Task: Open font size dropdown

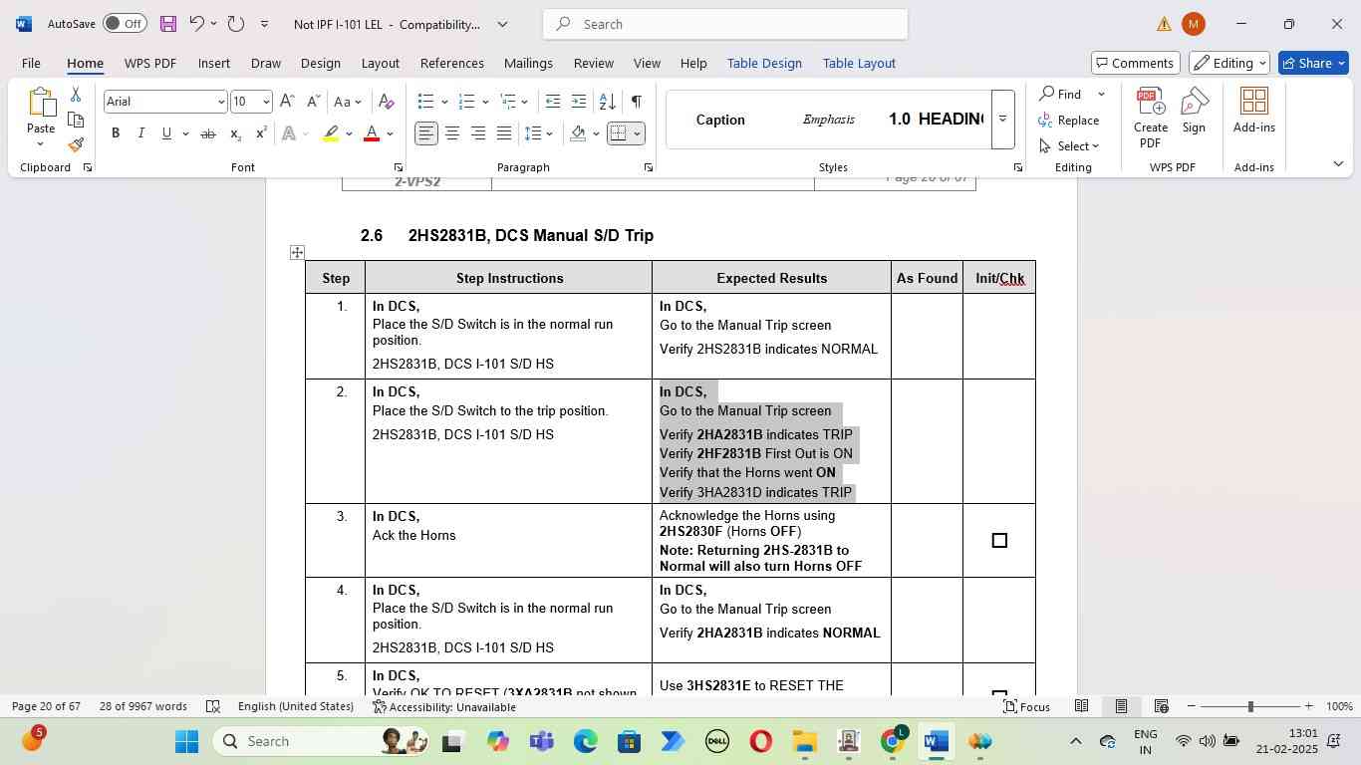Action: 265,102
